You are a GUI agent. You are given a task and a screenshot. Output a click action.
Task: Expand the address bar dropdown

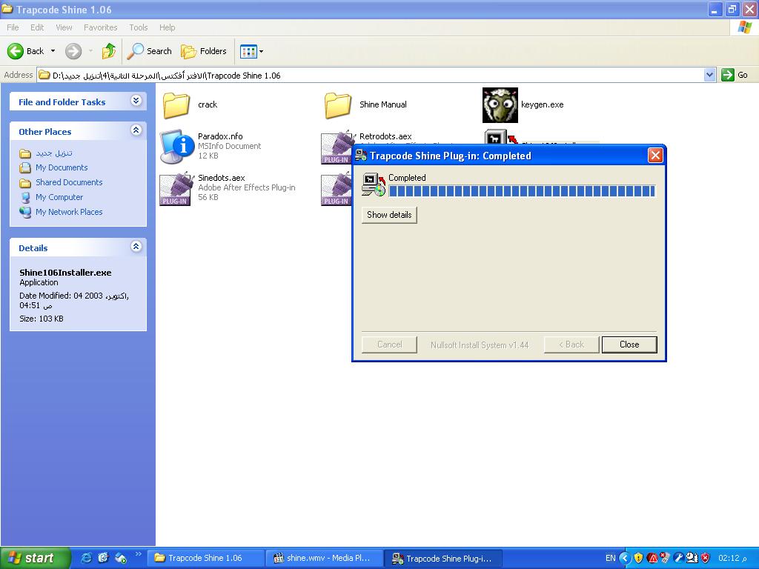click(709, 75)
